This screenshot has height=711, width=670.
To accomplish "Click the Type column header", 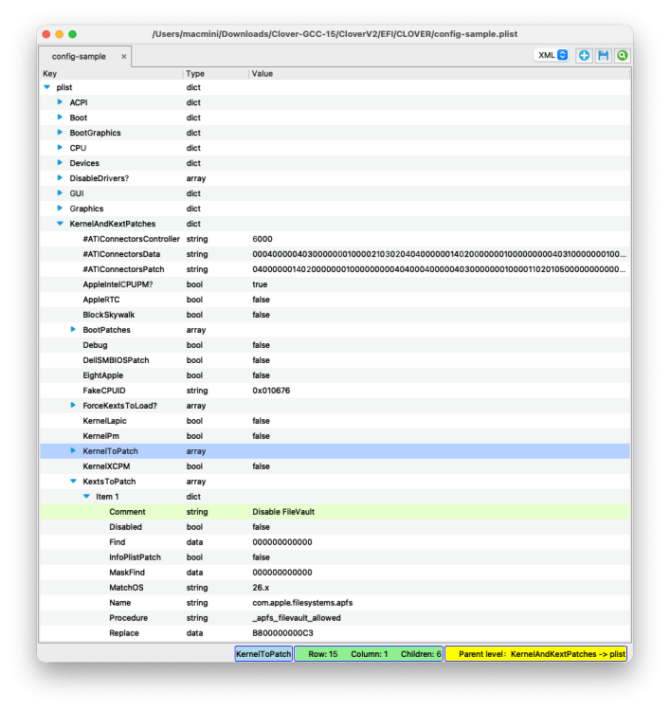I will point(216,73).
